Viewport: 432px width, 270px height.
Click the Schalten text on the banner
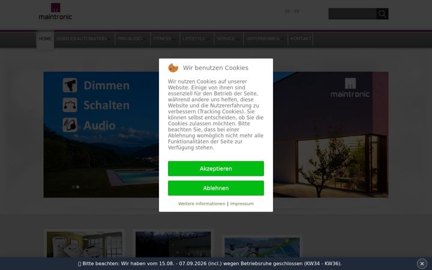[107, 105]
